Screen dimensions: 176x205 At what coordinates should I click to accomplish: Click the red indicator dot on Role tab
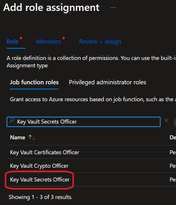pyautogui.click(x=21, y=38)
